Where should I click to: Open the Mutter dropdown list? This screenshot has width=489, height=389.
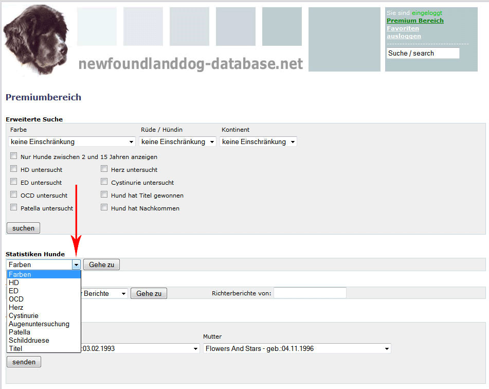[297, 348]
